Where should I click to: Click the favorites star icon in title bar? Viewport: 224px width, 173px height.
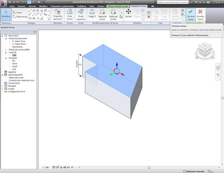[x=204, y=2]
